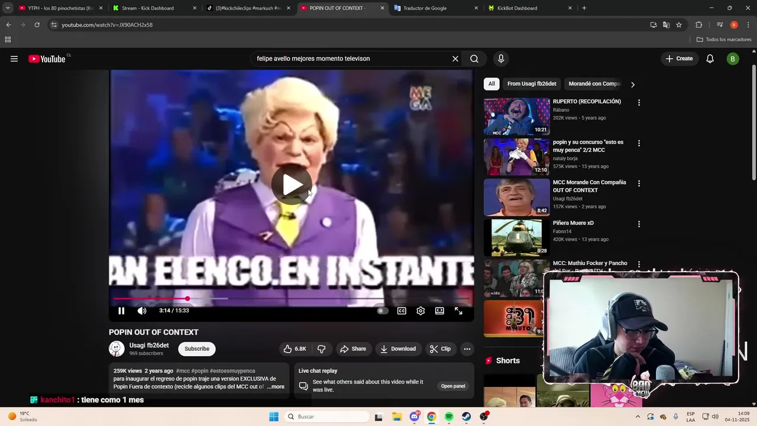Open more actions ellipsis under video
Screen dimensions: 757x426
point(467,349)
